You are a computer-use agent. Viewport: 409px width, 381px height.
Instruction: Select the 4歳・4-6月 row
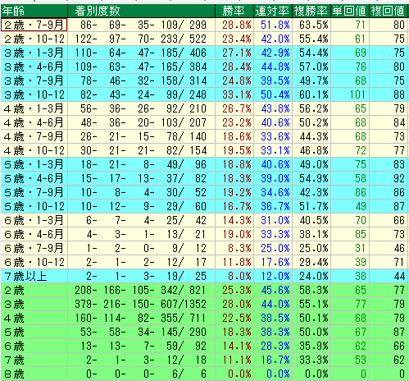coord(204,122)
